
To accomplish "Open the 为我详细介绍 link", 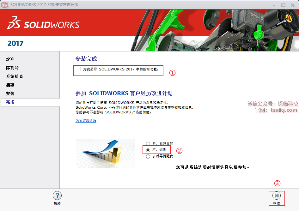I will (x=86, y=120).
